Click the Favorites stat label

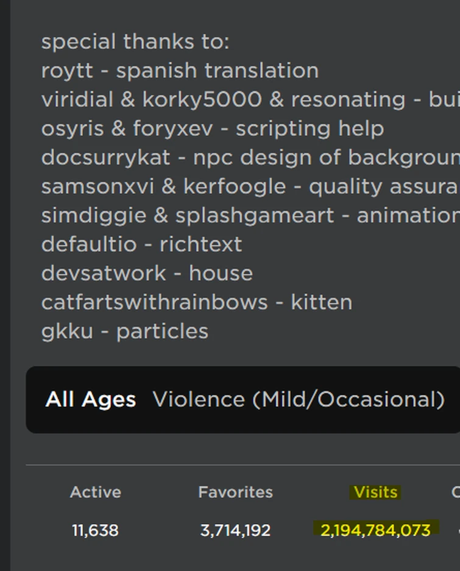(235, 492)
